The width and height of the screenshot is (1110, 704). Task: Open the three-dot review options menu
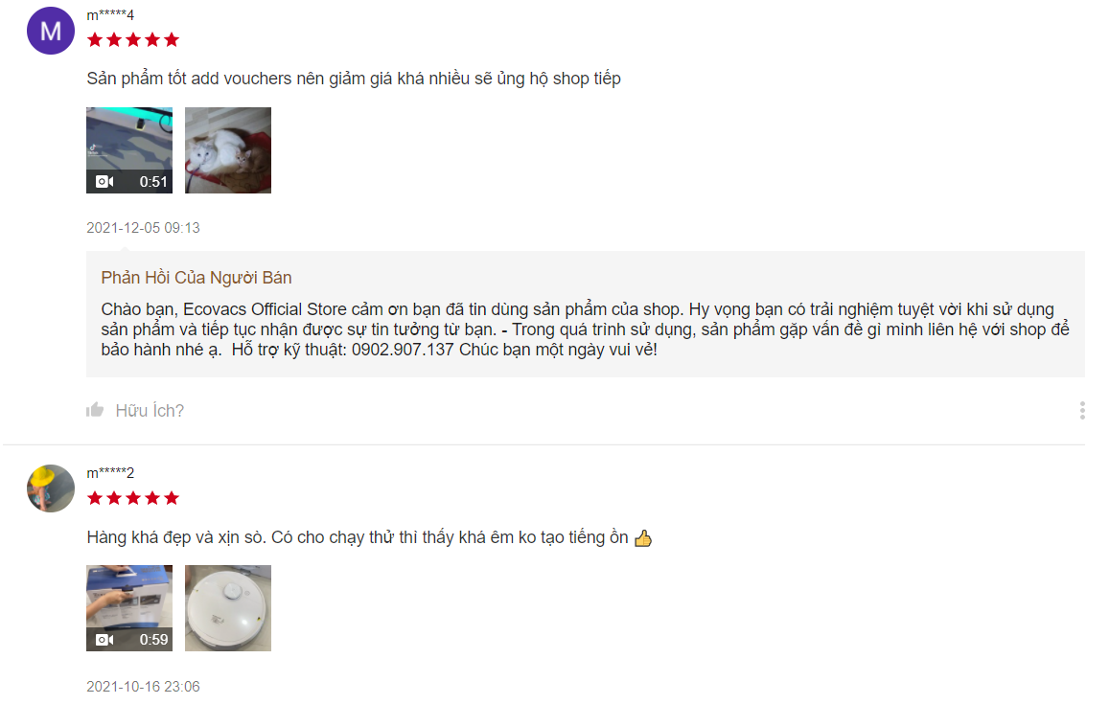[1082, 410]
